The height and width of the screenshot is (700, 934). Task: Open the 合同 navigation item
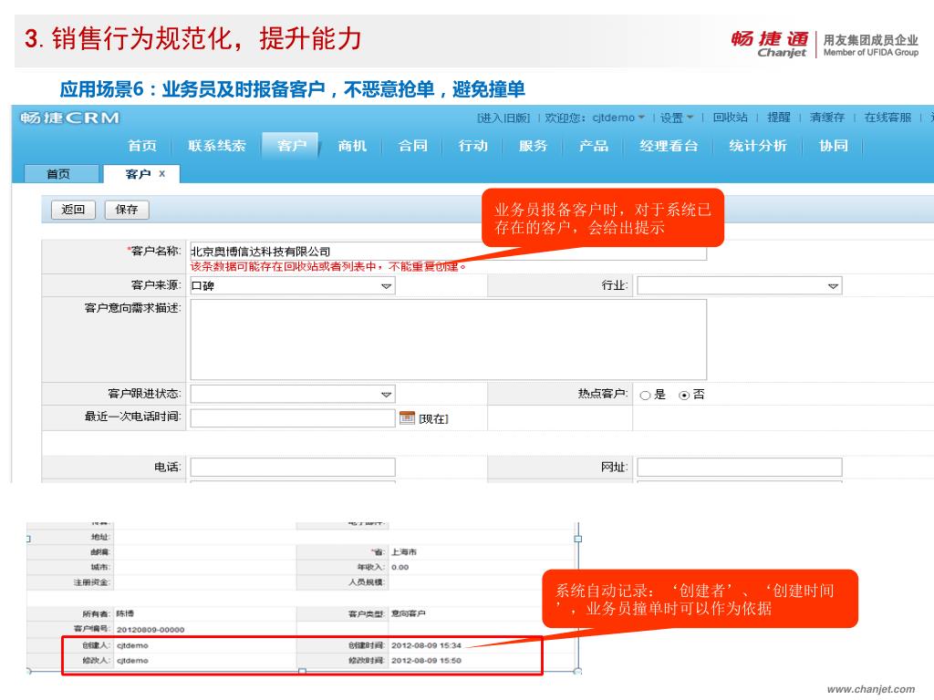coord(413,146)
